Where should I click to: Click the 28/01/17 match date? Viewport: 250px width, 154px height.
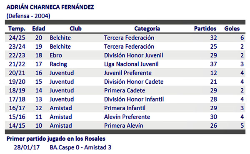click(27, 147)
